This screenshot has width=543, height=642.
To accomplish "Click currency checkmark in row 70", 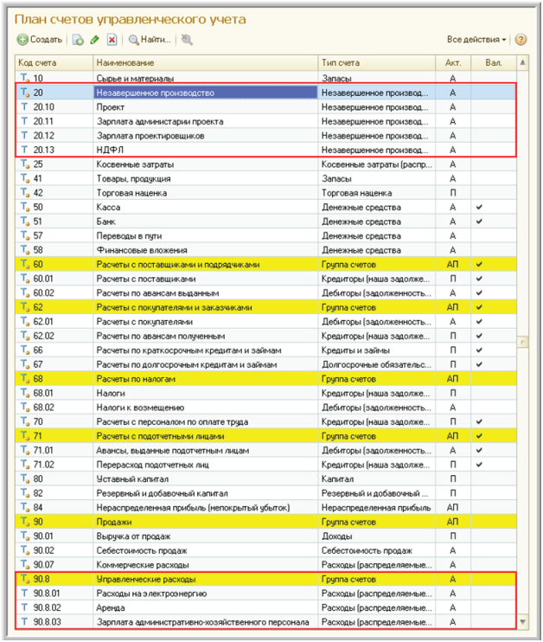I will coord(479,421).
